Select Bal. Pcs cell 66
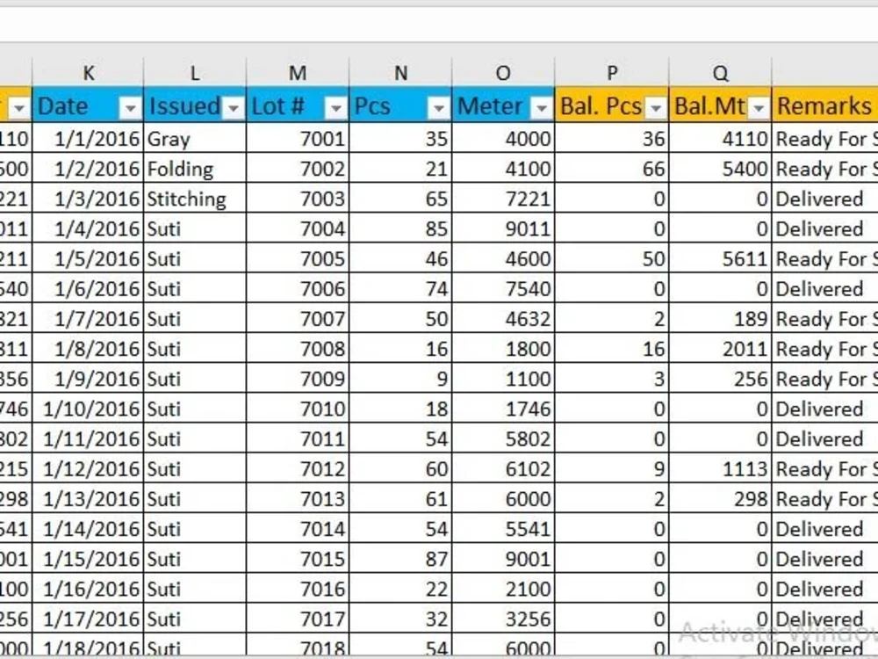 pyautogui.click(x=612, y=168)
